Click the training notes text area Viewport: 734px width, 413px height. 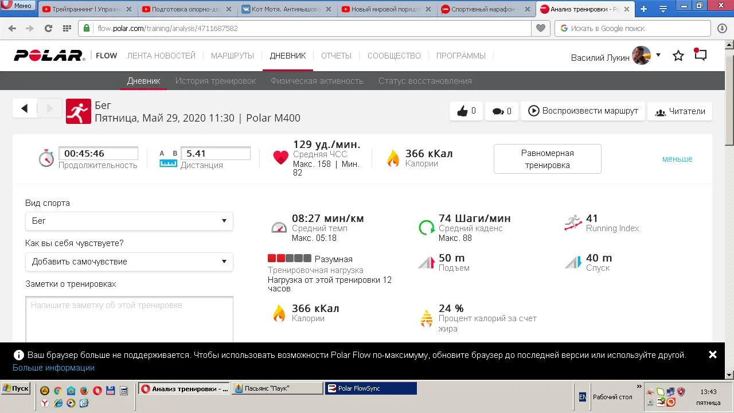pos(129,319)
